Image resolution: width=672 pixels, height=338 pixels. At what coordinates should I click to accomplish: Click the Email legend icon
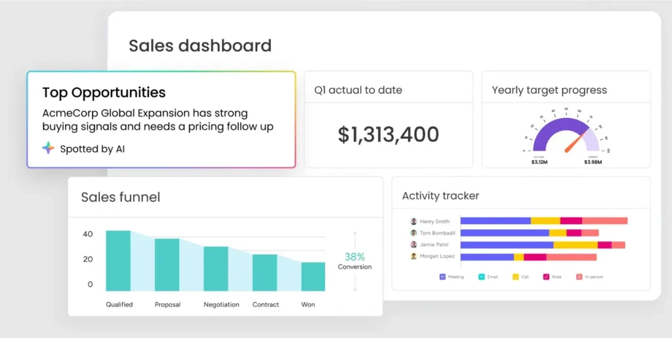481,277
